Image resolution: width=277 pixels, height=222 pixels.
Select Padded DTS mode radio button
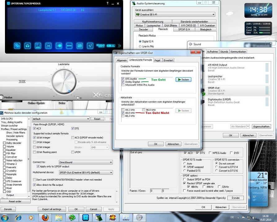pyautogui.click(x=185, y=171)
